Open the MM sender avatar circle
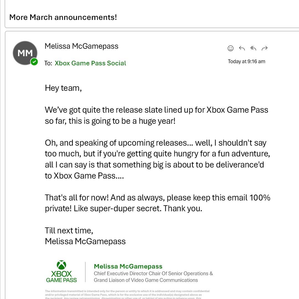299x299 pixels. (x=25, y=53)
